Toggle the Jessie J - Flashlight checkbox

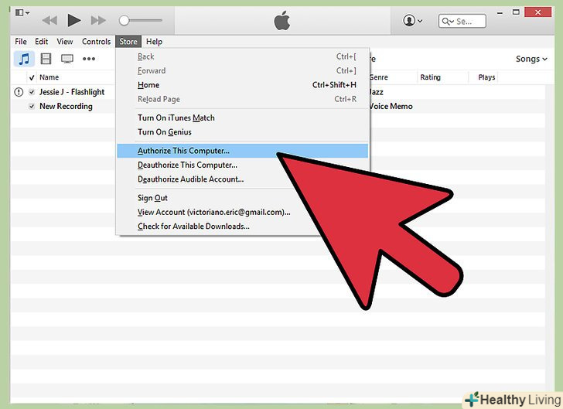pos(32,92)
